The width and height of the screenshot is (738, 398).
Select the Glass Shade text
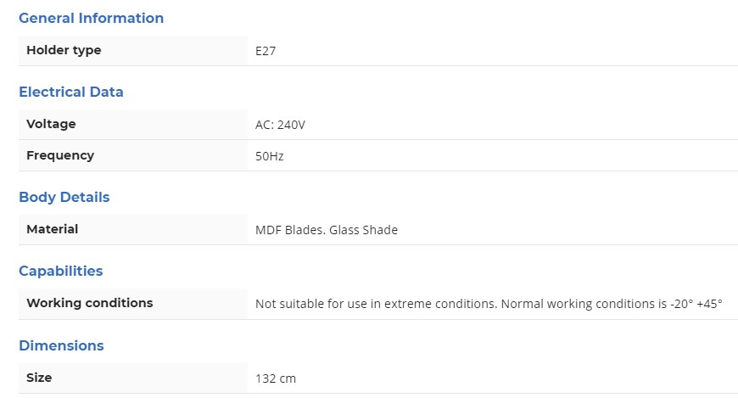364,230
